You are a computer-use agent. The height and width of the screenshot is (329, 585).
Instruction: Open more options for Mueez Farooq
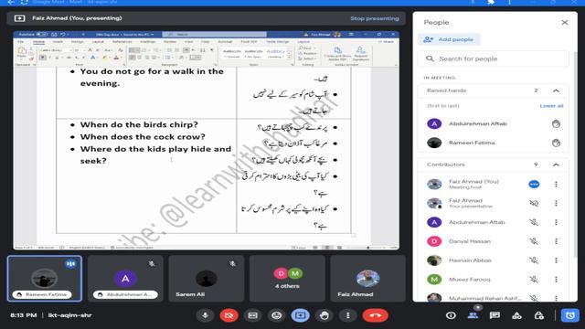[x=556, y=280]
